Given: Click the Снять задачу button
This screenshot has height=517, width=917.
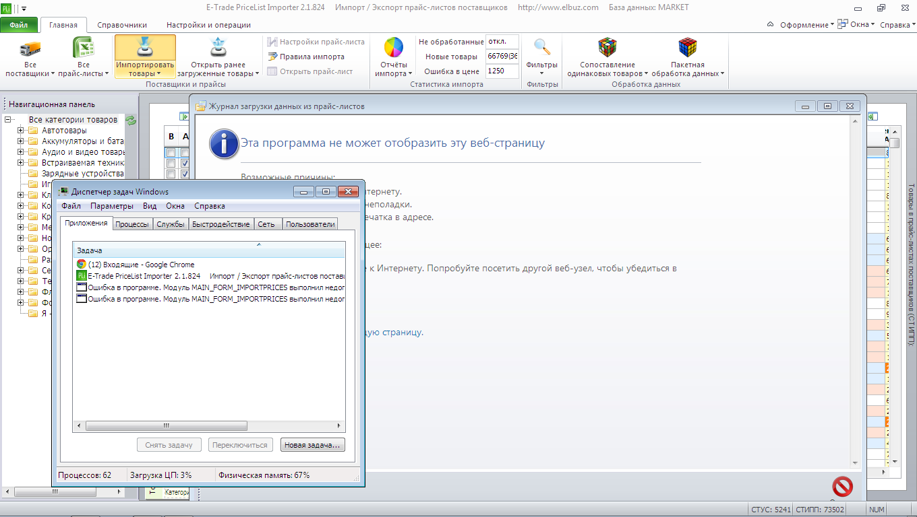Looking at the screenshot, I should (x=169, y=445).
